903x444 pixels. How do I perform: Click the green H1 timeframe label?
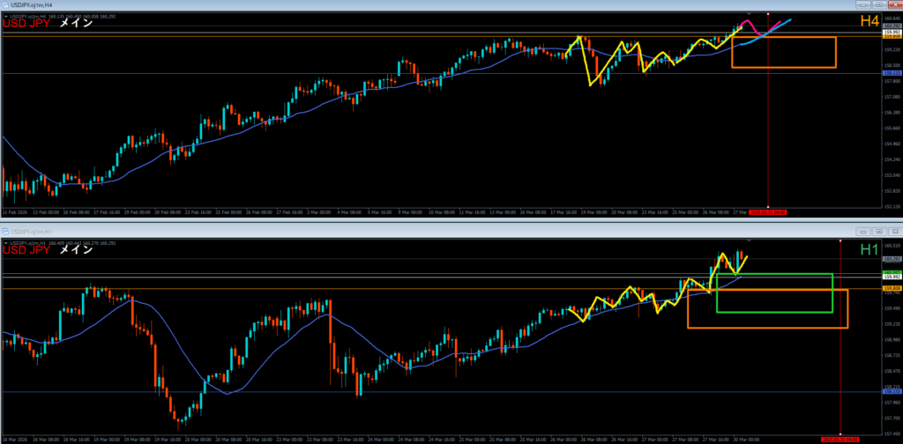(x=869, y=250)
